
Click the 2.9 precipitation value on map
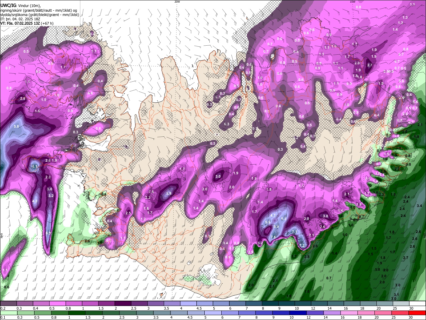point(307,219)
